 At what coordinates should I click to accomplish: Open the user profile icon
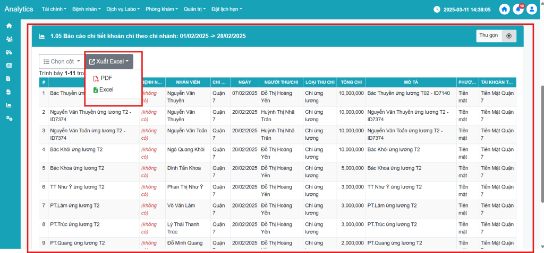(x=531, y=10)
